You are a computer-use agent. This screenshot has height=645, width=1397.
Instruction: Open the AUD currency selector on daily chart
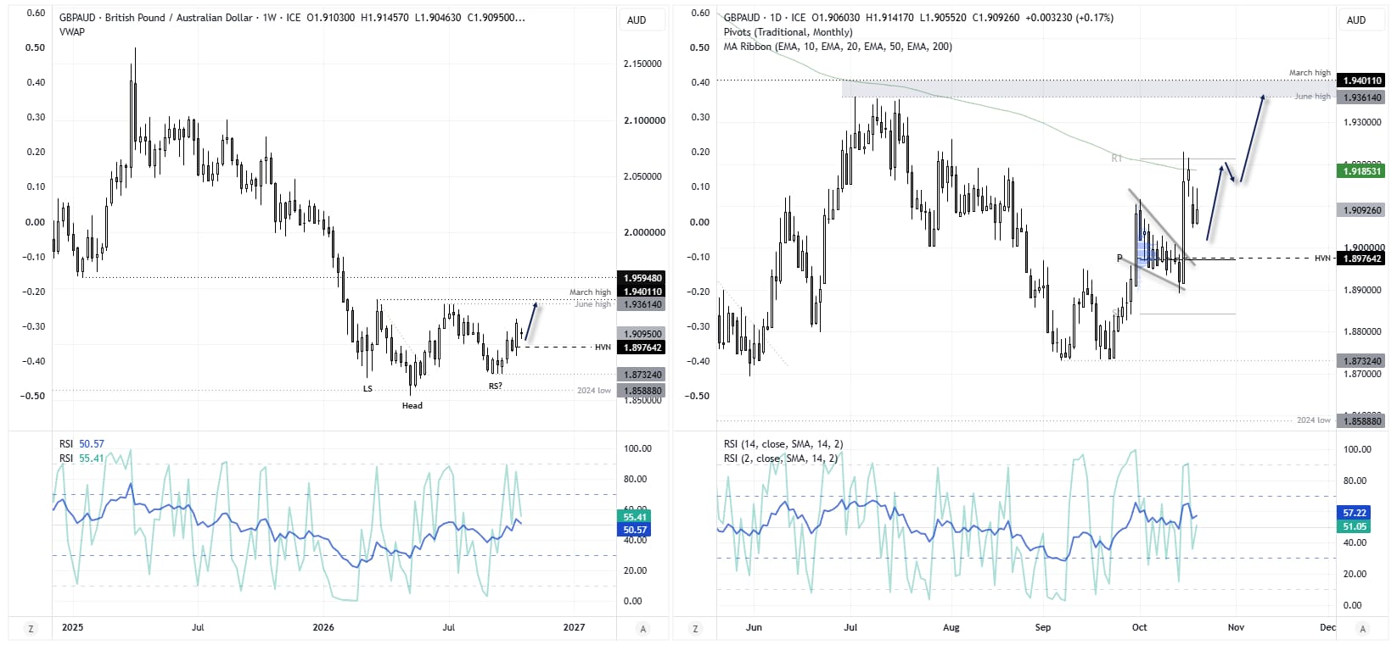point(1356,20)
